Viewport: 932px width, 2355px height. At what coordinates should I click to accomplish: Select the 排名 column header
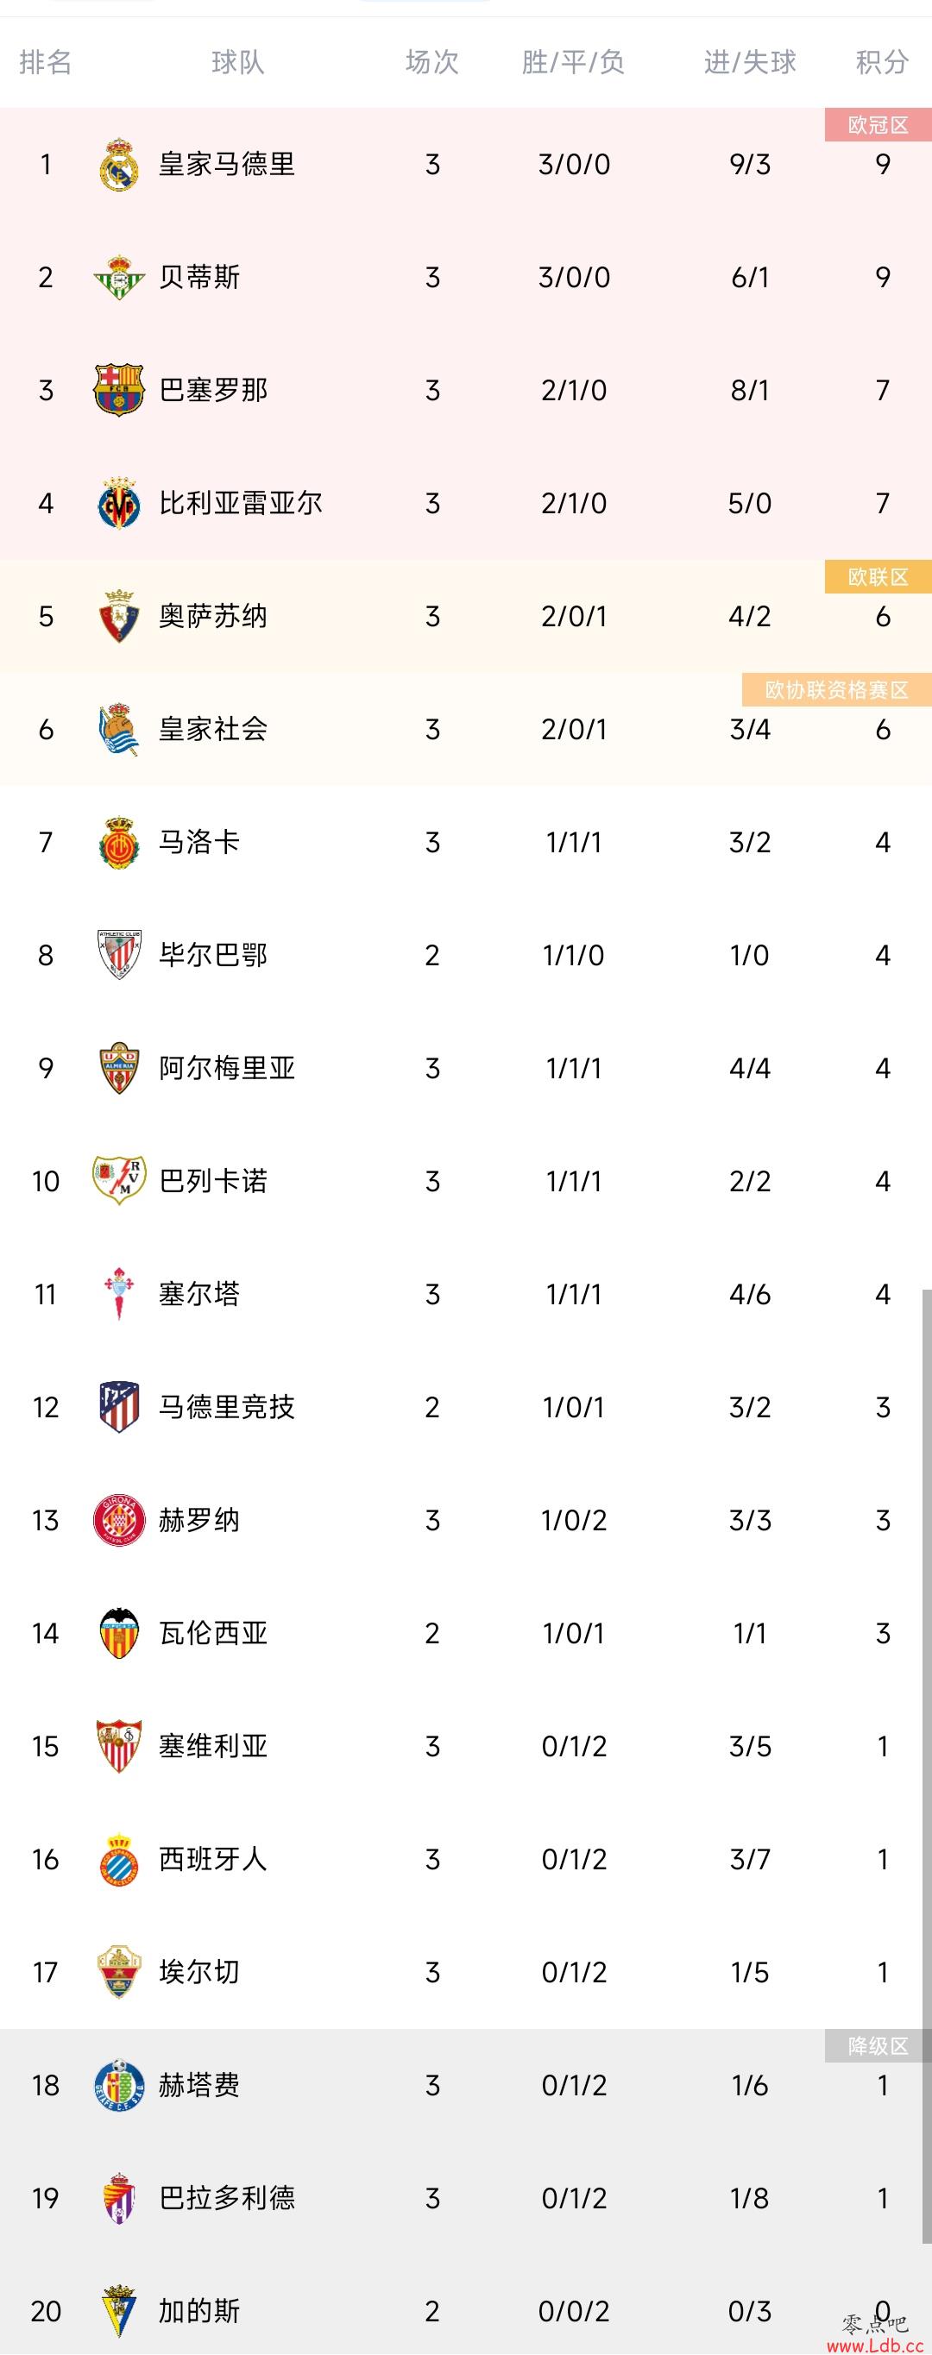tap(46, 62)
